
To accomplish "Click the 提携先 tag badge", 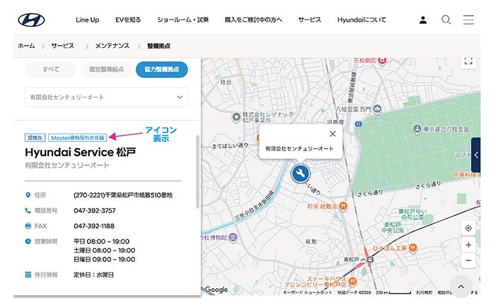I will click(x=35, y=138).
